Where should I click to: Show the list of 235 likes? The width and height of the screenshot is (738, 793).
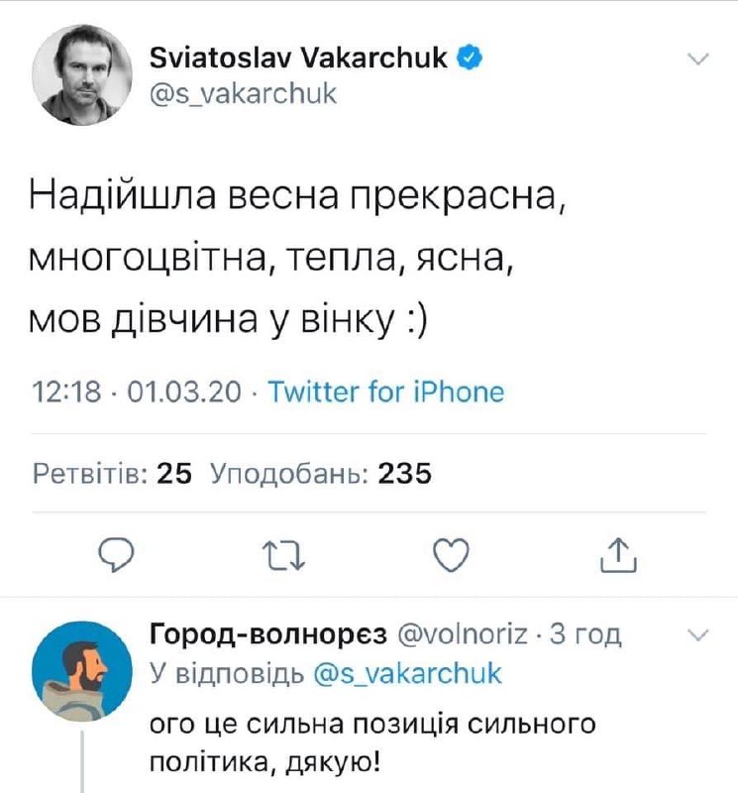(x=322, y=474)
